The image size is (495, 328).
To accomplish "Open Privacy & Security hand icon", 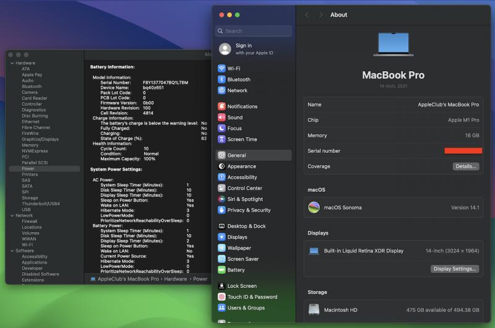I will coord(222,210).
